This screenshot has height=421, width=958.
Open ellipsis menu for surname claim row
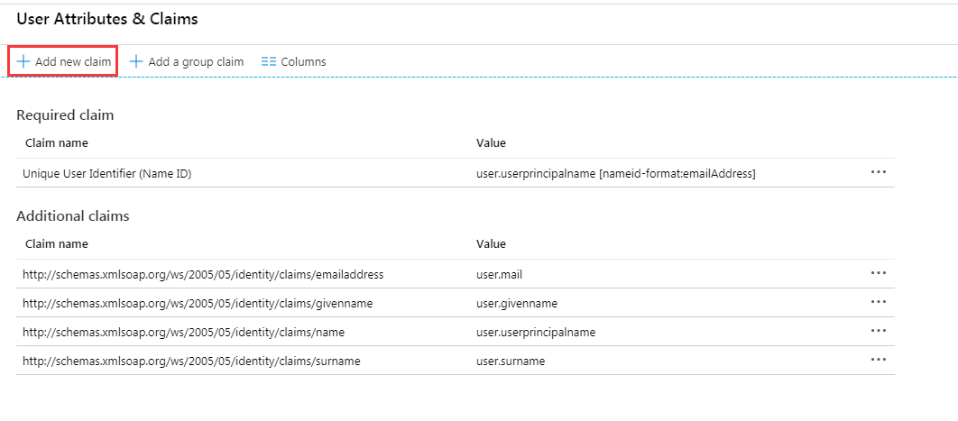[878, 360]
